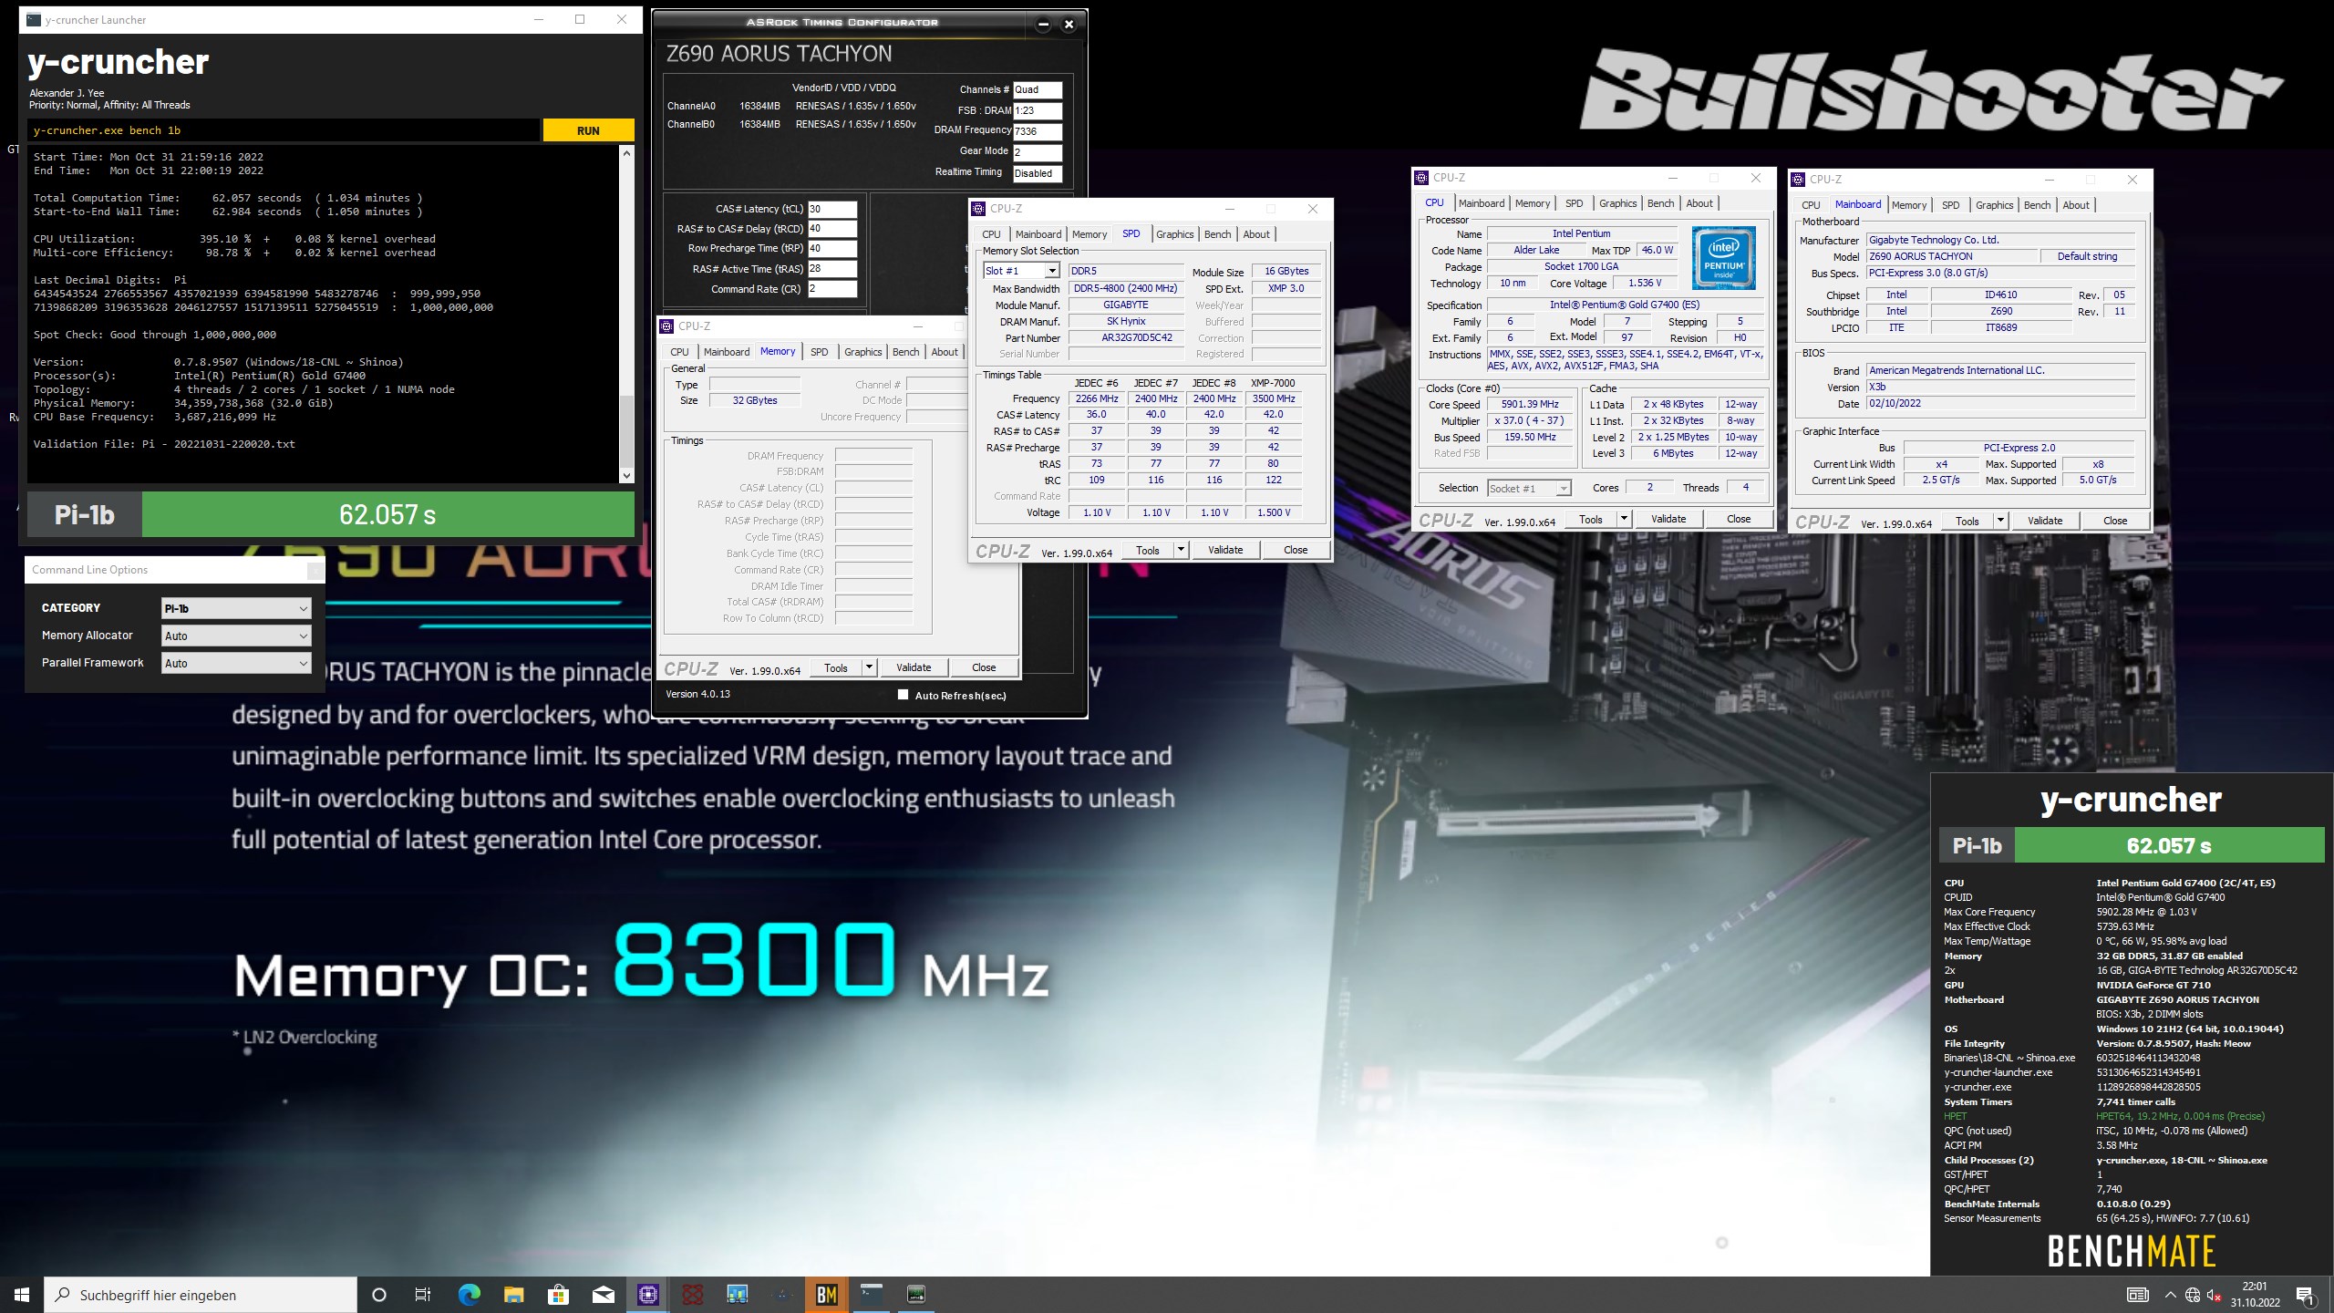
Task: Click the CPU-Z icon in SPD window title
Action: click(979, 209)
